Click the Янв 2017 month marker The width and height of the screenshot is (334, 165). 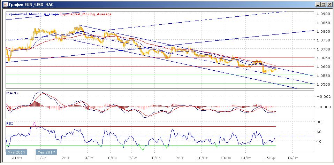17,152
